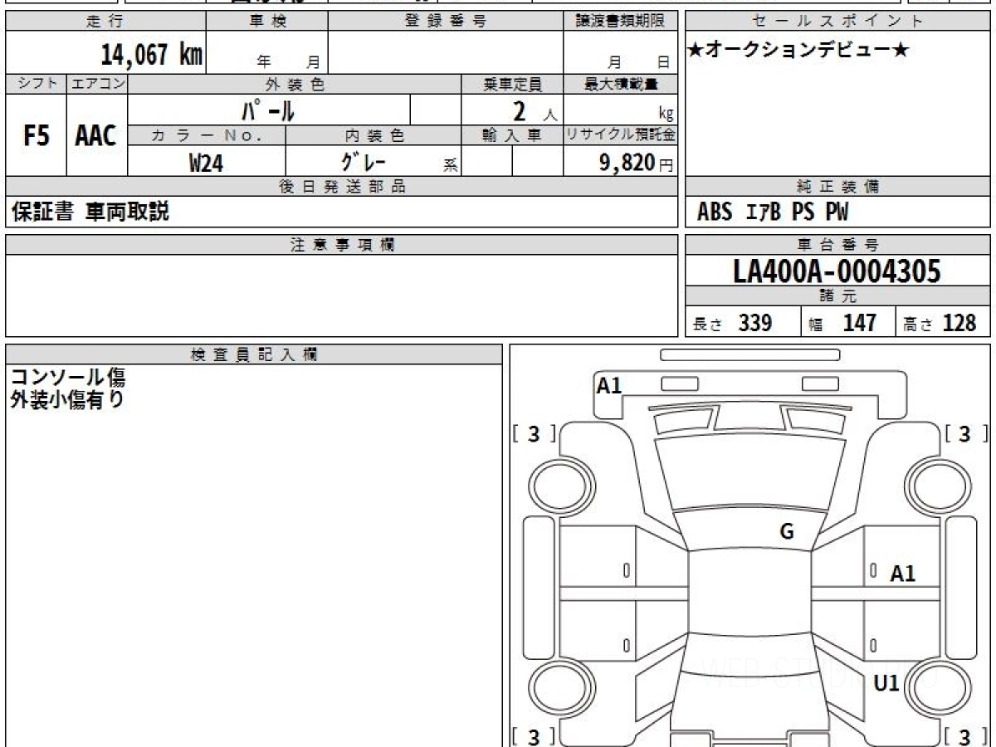Click the リサイクル預託金 header cell
The width and height of the screenshot is (996, 747).
(x=620, y=135)
